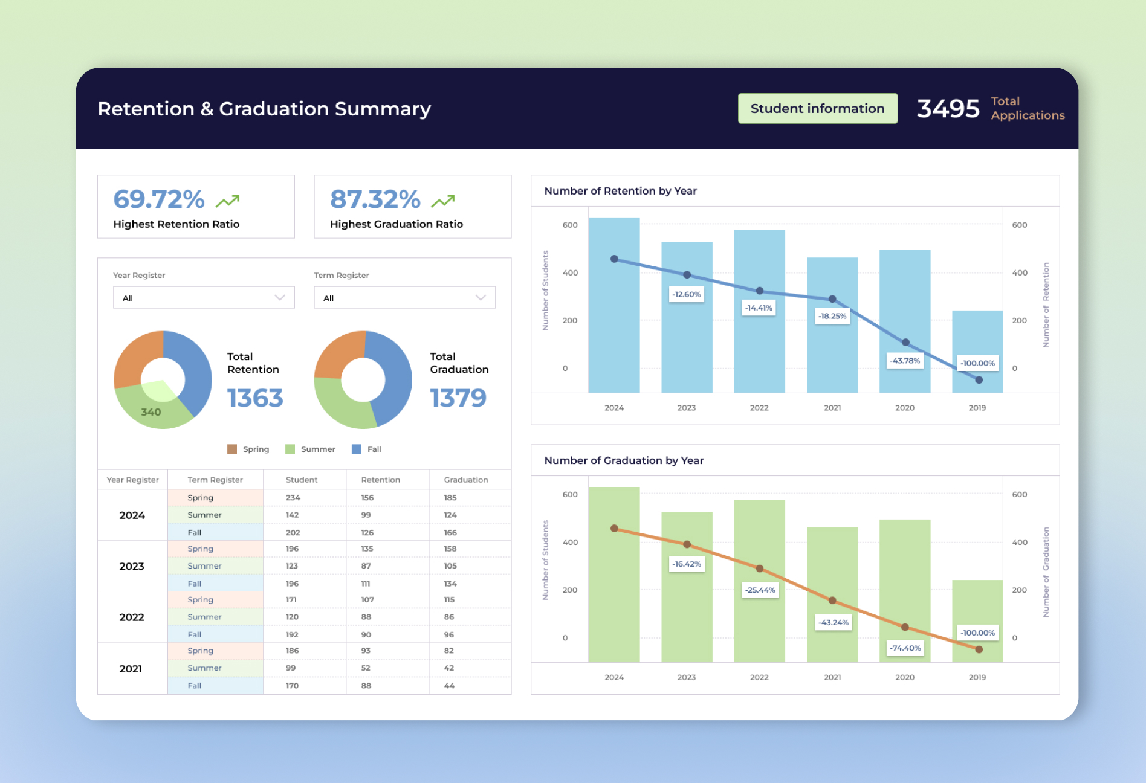Click the -18.25% label in Retention chart
The width and height of the screenshot is (1146, 783).
(x=832, y=316)
